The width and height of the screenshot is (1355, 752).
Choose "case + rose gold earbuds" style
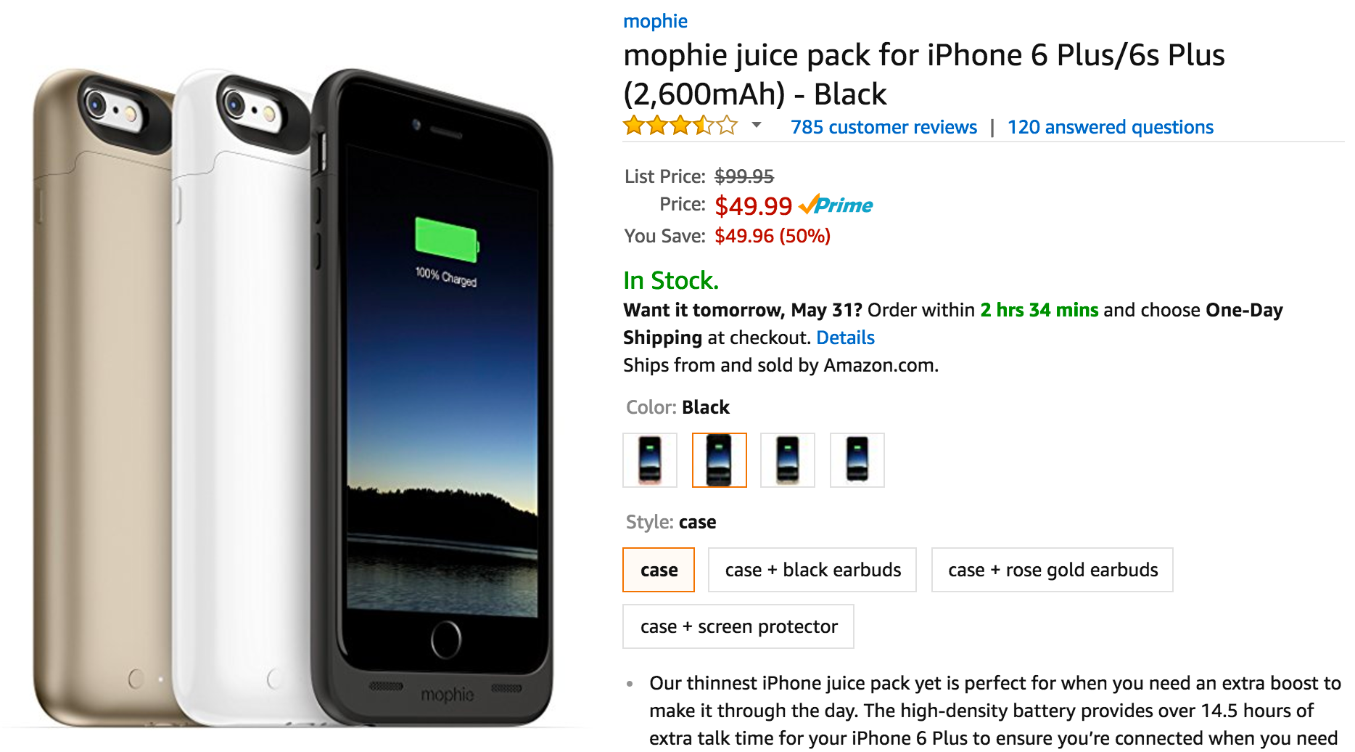1053,570
